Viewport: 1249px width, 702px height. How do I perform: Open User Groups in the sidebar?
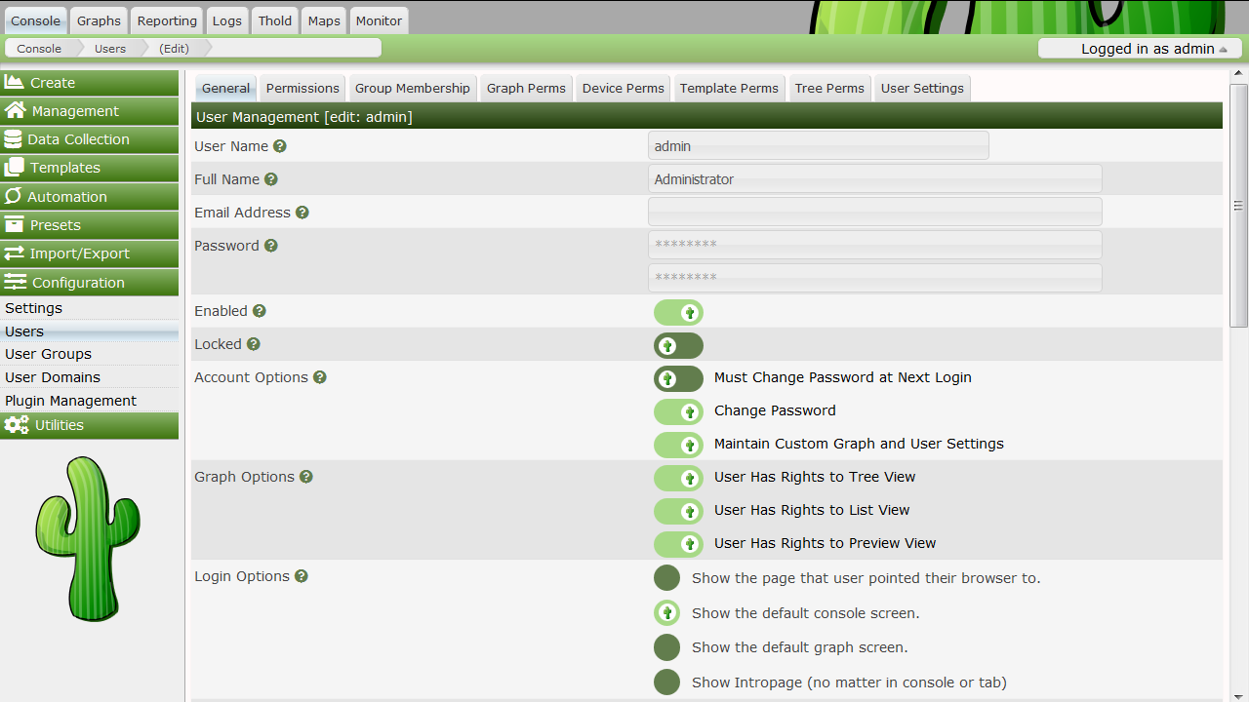point(48,354)
